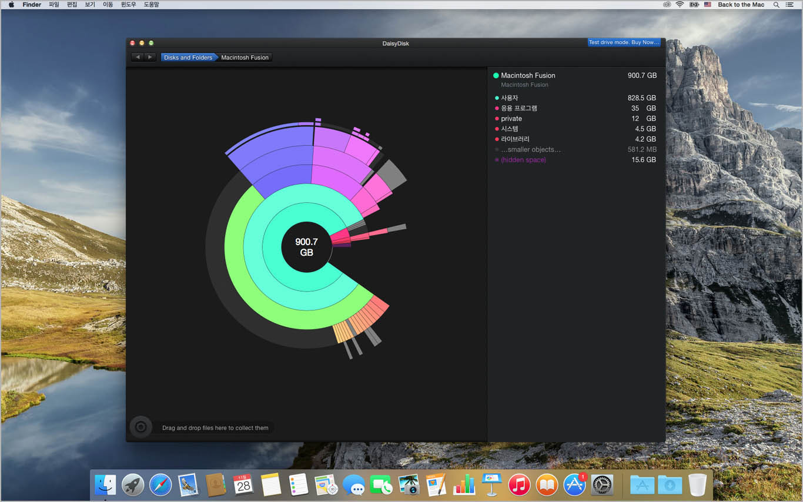Screen dimensions: 803x502
Task: Select the private folder row
Action: (x=576, y=119)
